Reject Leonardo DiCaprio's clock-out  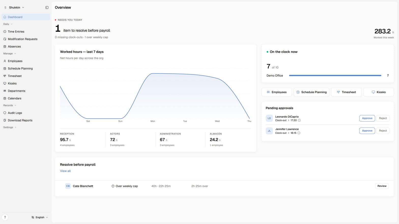pyautogui.click(x=383, y=118)
